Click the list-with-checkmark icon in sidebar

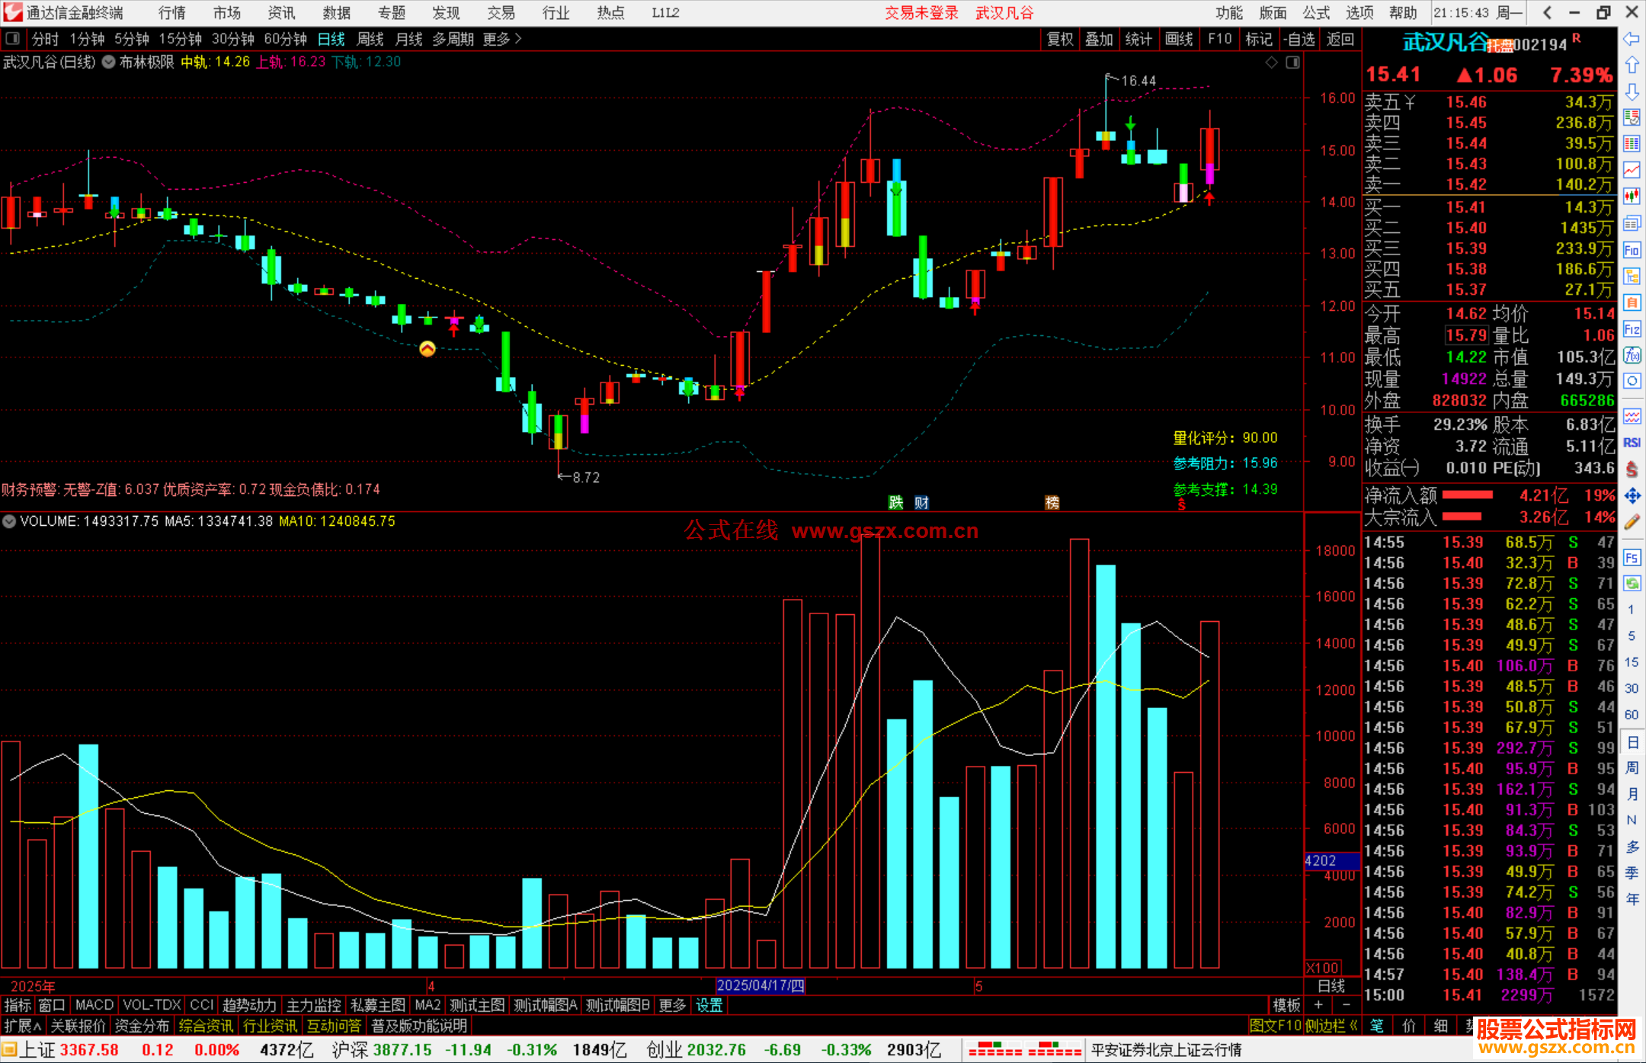[1632, 117]
